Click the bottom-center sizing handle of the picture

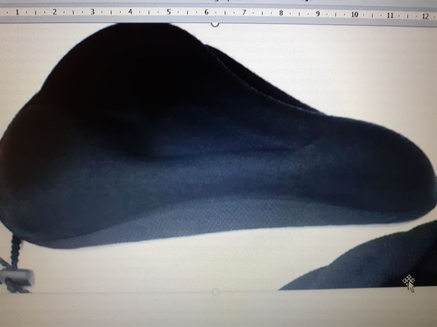coord(215,291)
